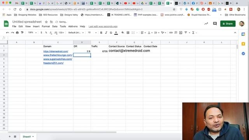Screen dimensions: 249x140
Task: Select the cell containing 6705
Action: 100,51
